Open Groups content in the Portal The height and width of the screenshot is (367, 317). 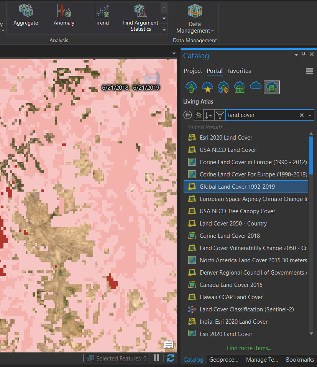[223, 87]
